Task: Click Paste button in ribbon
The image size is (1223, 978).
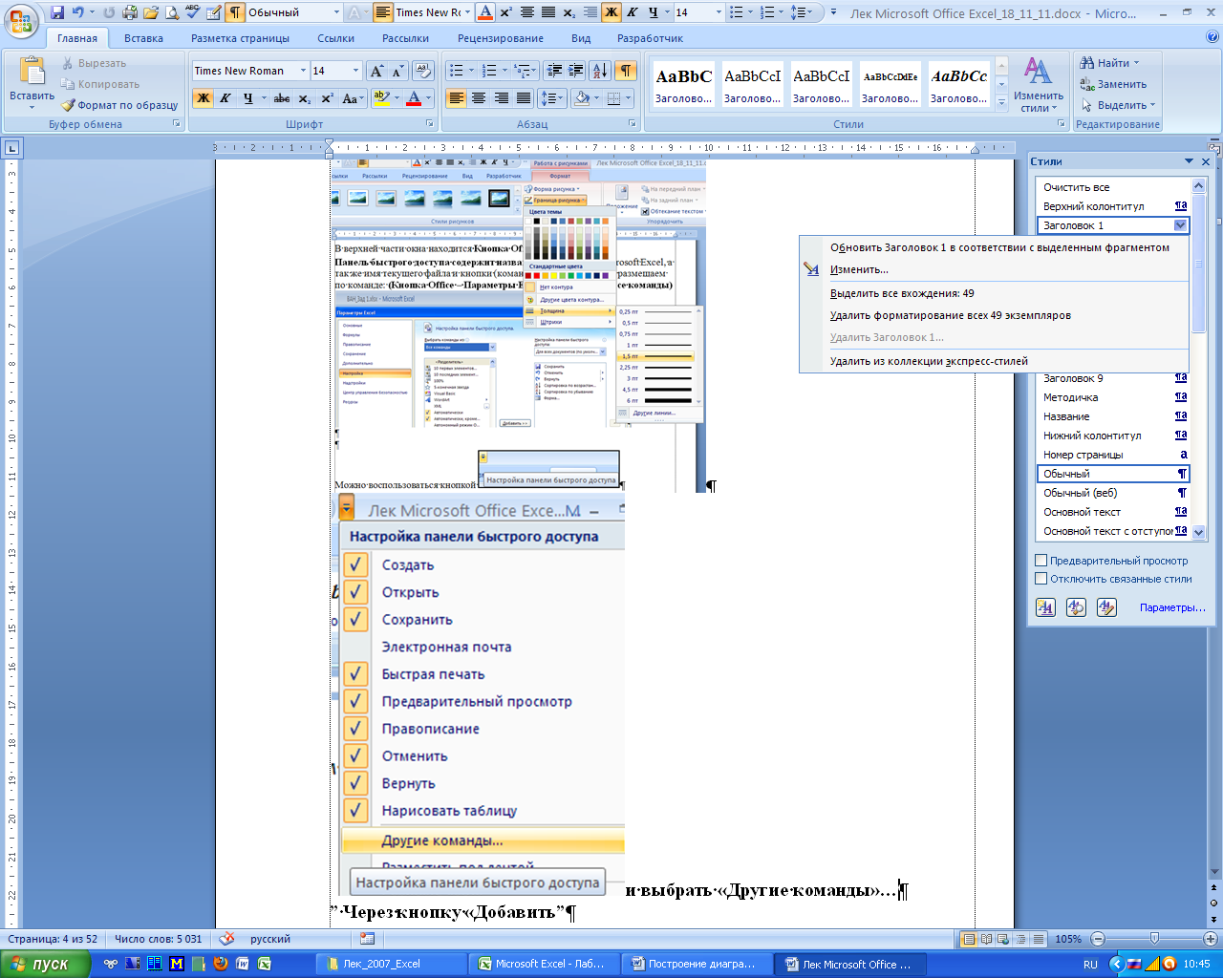Action: pyautogui.click(x=32, y=81)
